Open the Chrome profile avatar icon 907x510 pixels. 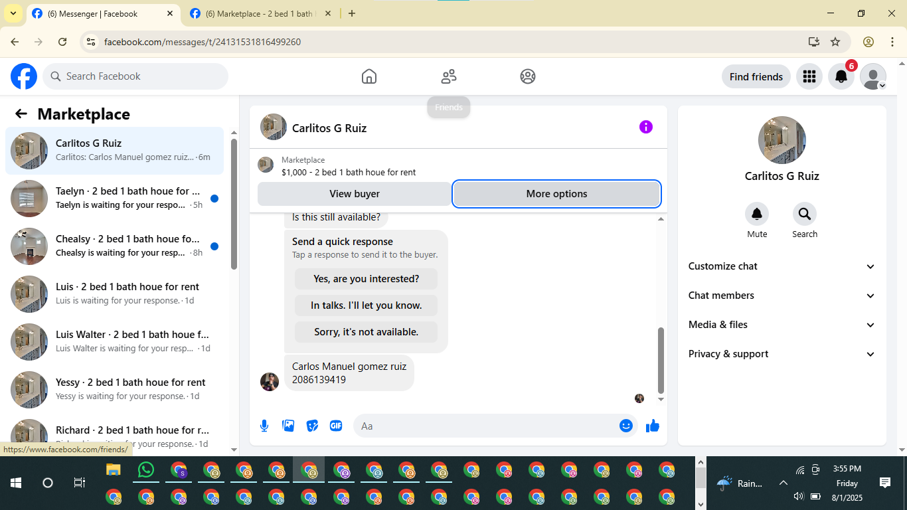868,42
